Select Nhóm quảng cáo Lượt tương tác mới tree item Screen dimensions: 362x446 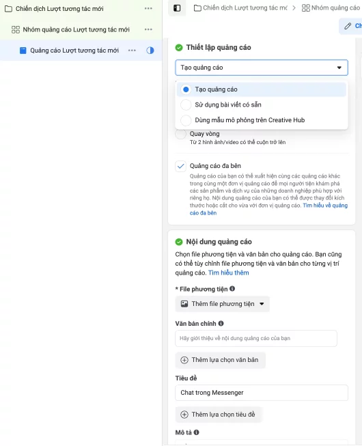click(x=76, y=29)
